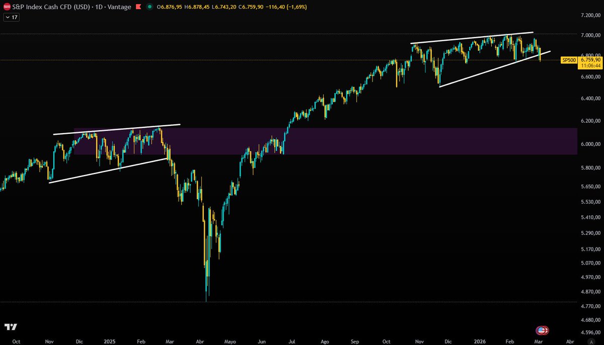Open the US economic events flag icon
Image resolution: width=604 pixels, height=345 pixels.
pyautogui.click(x=543, y=330)
